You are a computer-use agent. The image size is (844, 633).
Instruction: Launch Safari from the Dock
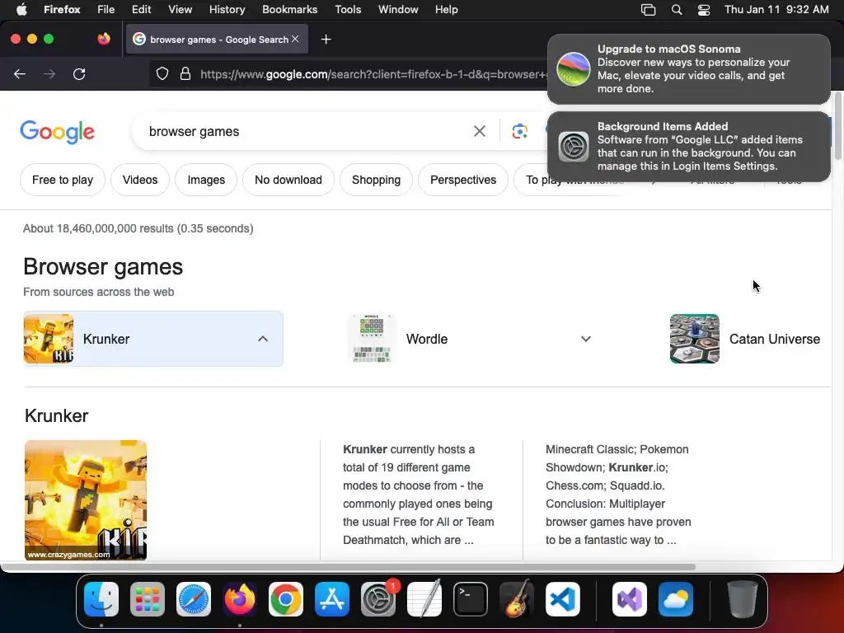(193, 599)
